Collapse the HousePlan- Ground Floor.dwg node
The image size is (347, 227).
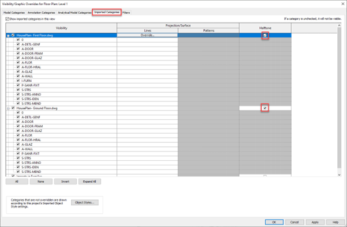pos(8,108)
